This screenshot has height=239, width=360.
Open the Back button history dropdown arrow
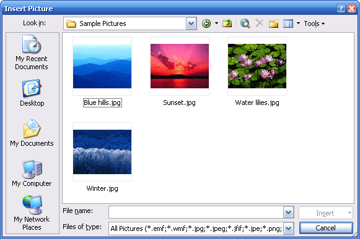[216, 23]
